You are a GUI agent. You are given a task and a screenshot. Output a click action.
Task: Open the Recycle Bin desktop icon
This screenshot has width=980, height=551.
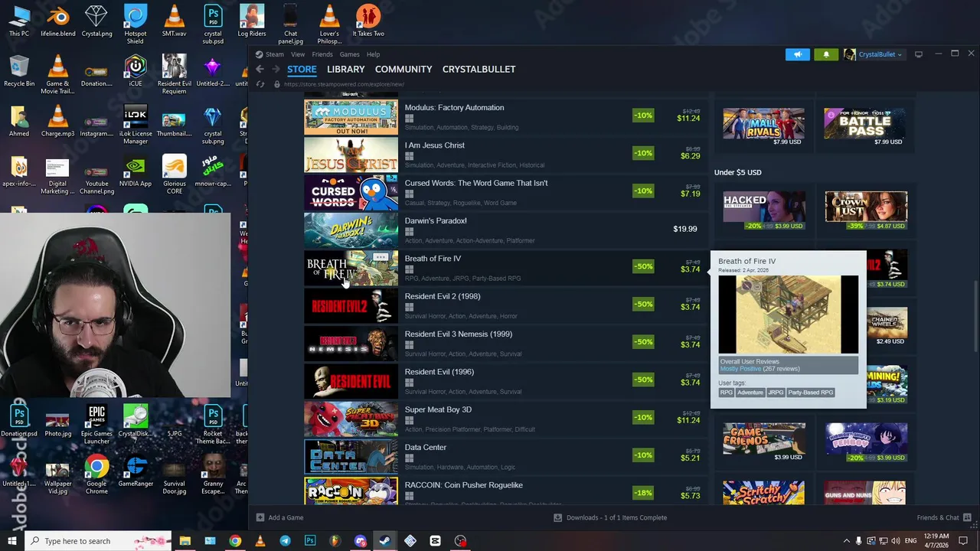(x=19, y=70)
